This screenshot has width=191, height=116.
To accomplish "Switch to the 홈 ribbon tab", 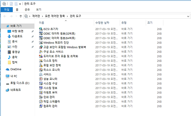I will tap(17, 10).
